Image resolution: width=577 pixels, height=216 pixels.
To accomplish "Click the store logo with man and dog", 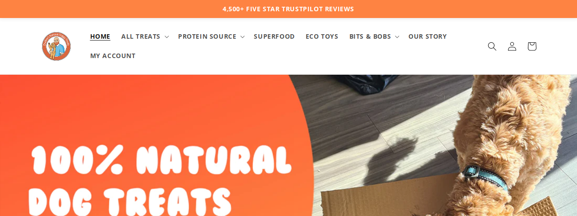I will click(56, 46).
